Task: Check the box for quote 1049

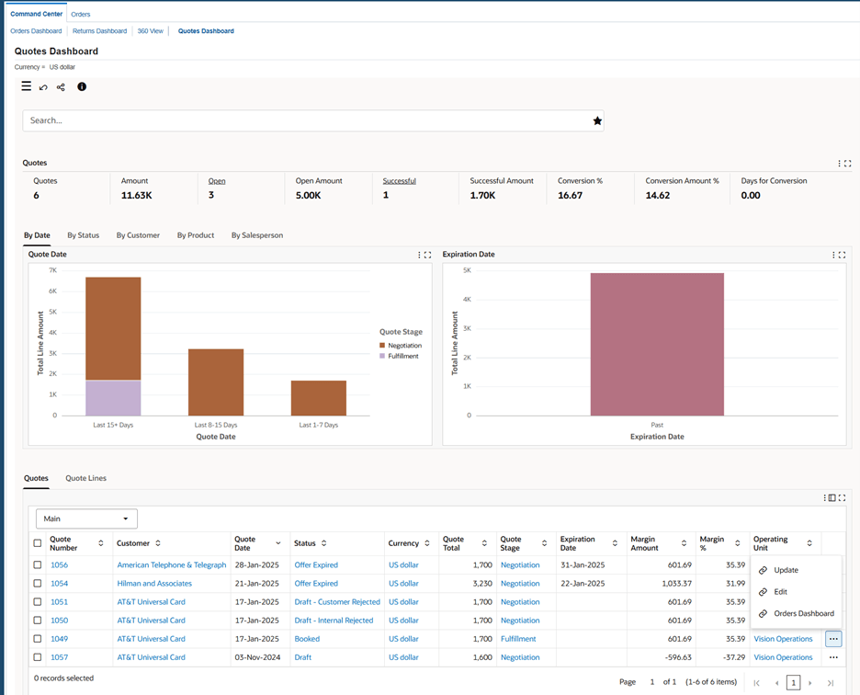Action: tap(38, 638)
